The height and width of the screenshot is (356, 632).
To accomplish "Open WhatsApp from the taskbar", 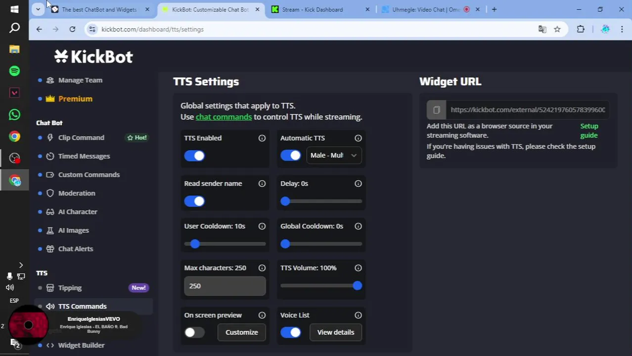I will (x=14, y=115).
